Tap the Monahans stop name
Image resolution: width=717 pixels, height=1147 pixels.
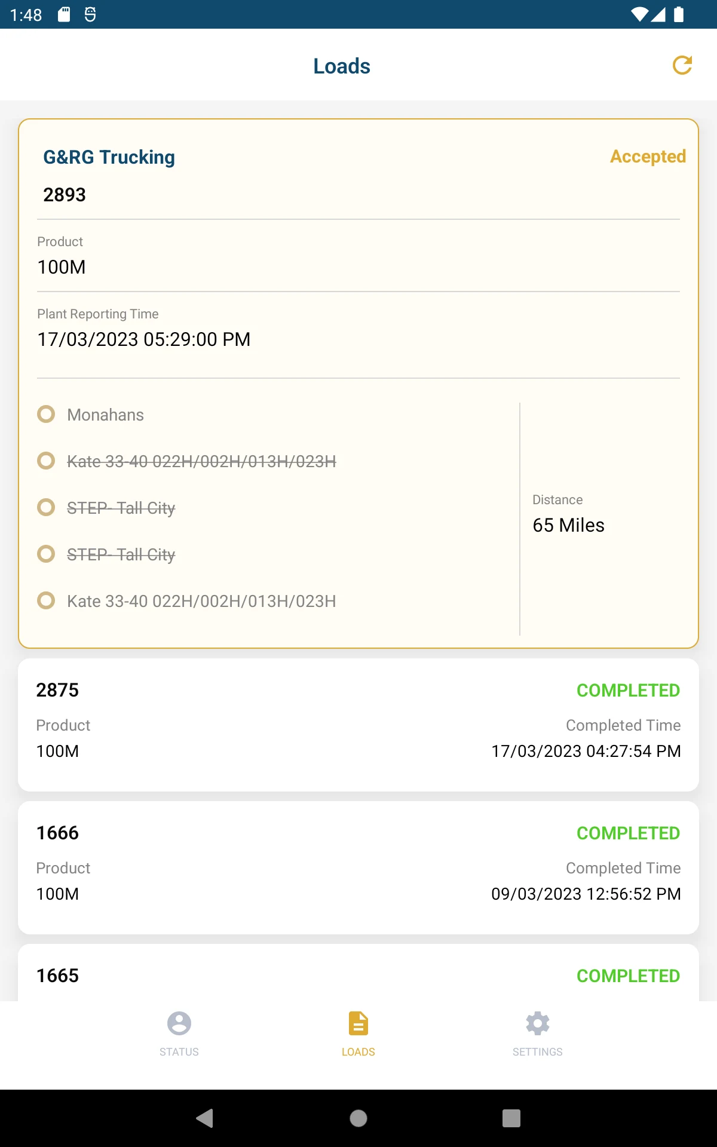[x=106, y=415]
